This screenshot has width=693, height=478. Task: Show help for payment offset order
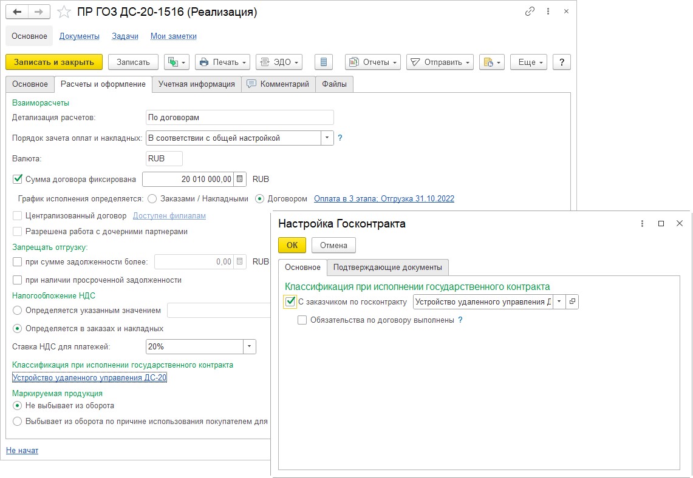[340, 138]
